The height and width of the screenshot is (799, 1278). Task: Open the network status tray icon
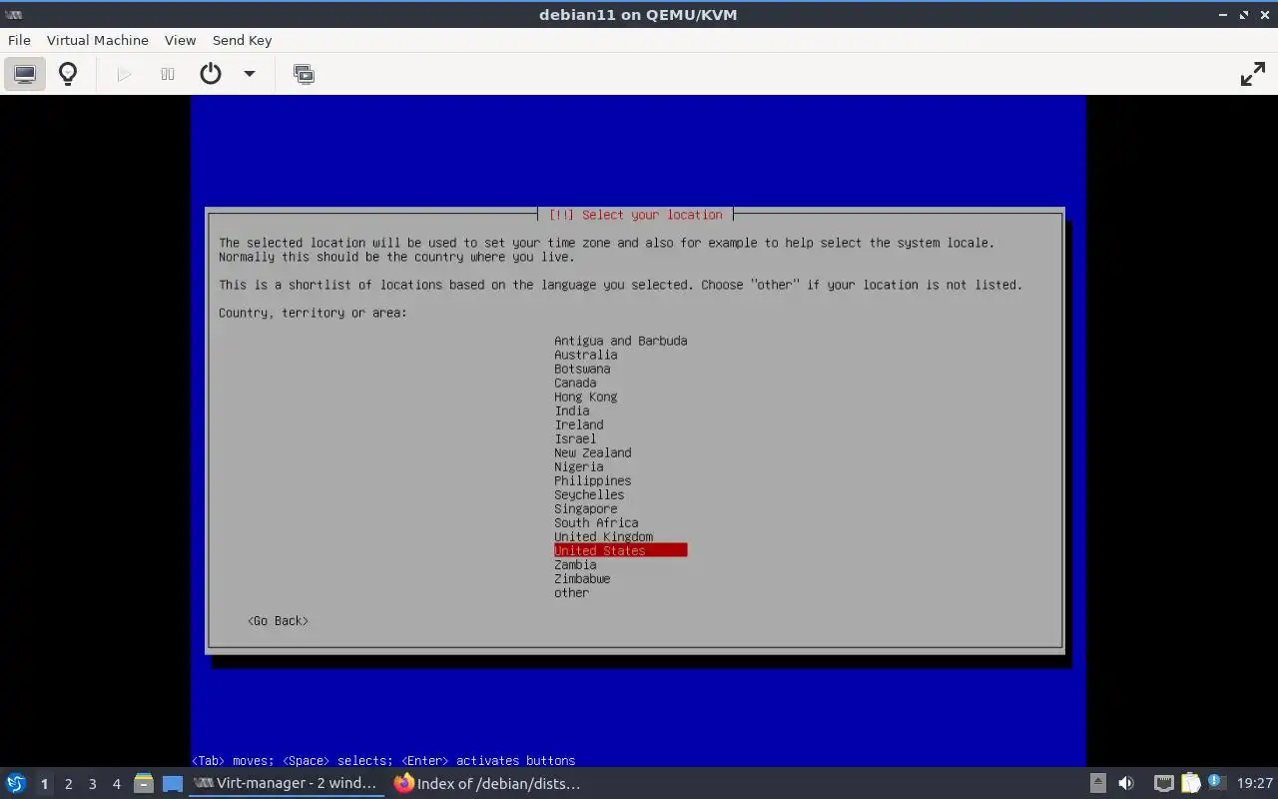[1163, 783]
